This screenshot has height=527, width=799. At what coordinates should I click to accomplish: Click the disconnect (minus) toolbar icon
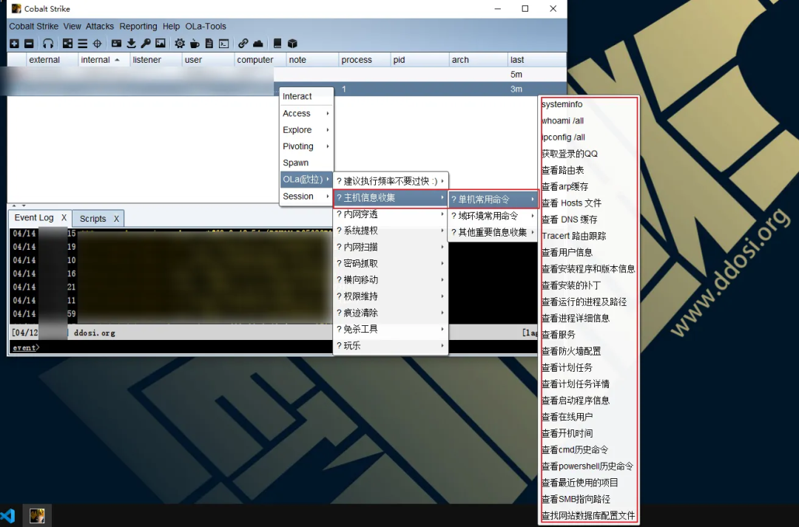pos(29,44)
